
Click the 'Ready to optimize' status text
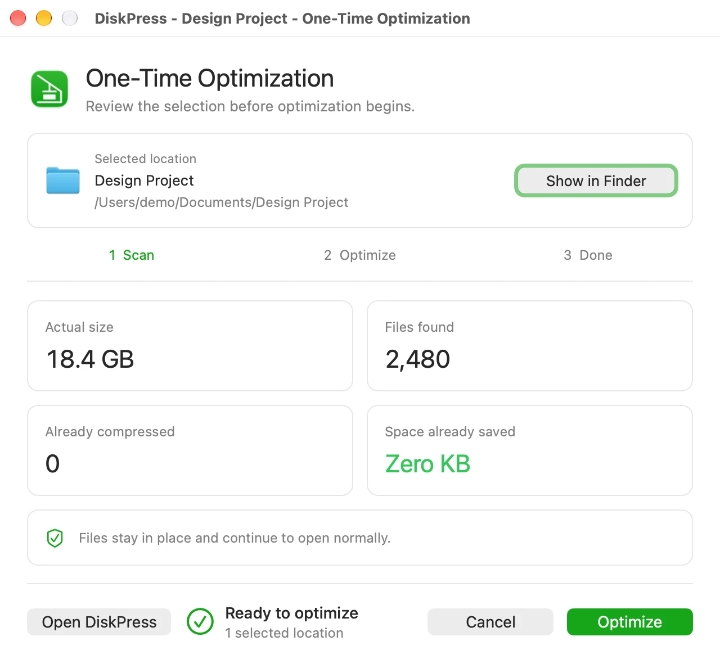[291, 613]
